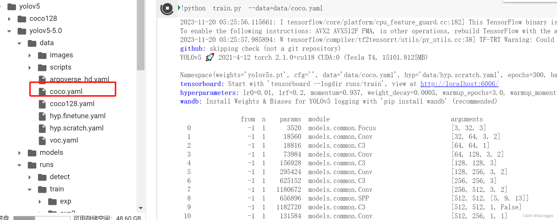Viewport: 557px width, 220px height.
Task: Click the yolov5-5.0 folder icon
Action: click(x=22, y=31)
